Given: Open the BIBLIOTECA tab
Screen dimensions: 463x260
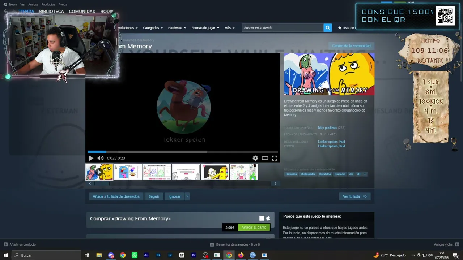Looking at the screenshot, I should (x=51, y=12).
